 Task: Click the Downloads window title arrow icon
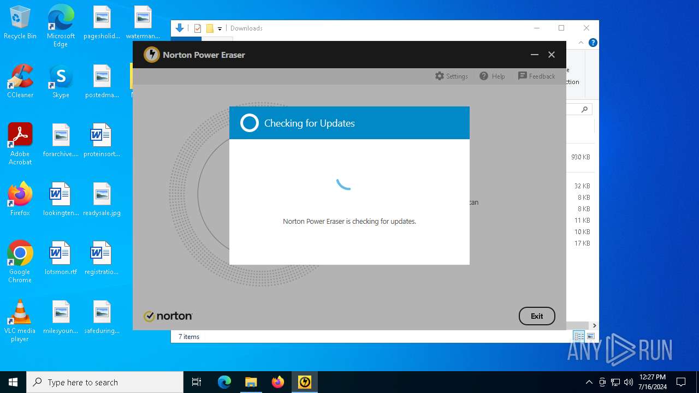[x=179, y=28]
